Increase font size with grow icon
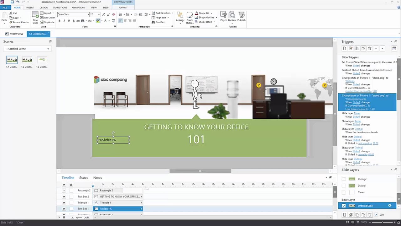Viewport: 401px width, 226px height. [104, 14]
